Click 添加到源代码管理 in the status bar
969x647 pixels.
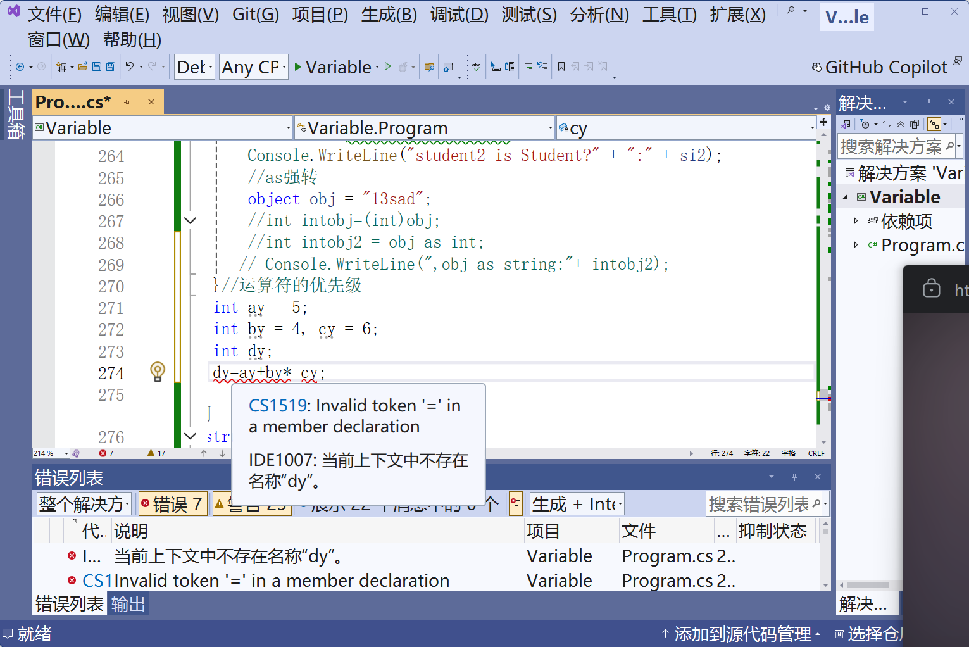click(x=741, y=634)
